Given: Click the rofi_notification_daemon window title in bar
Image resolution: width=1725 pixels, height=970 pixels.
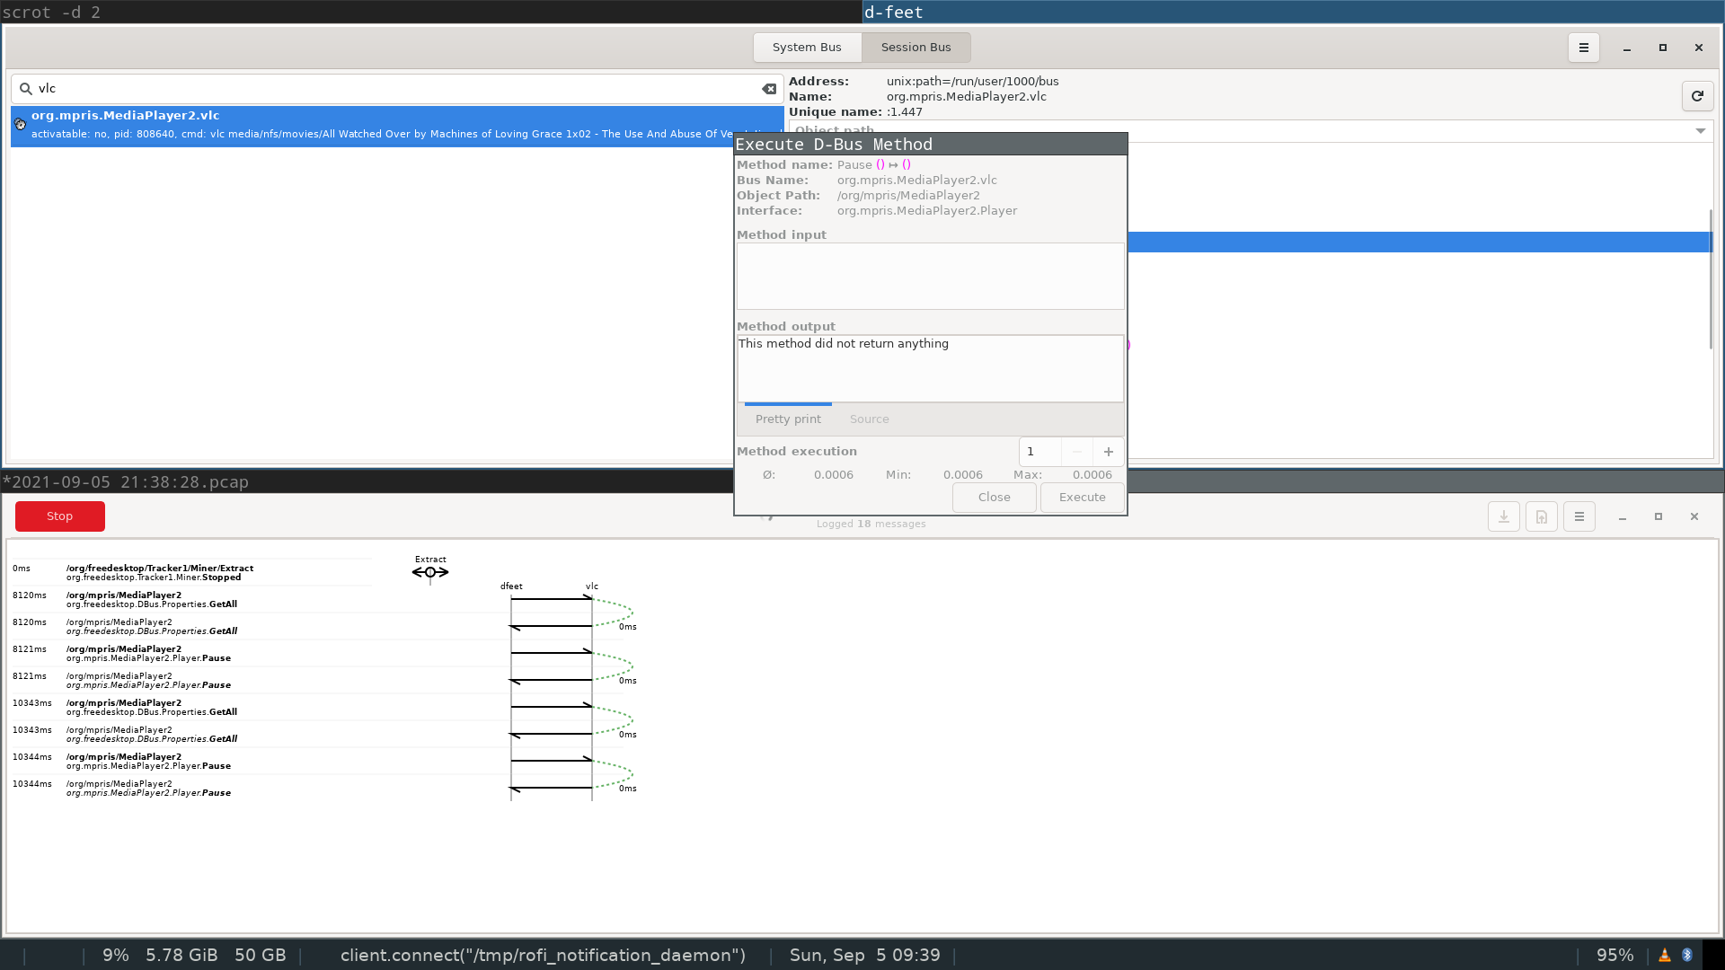Looking at the screenshot, I should [543, 955].
